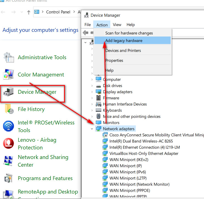Go up one level in Control Panel

pos(29,12)
